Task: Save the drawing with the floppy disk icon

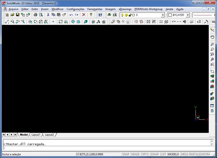Action: [18, 15]
